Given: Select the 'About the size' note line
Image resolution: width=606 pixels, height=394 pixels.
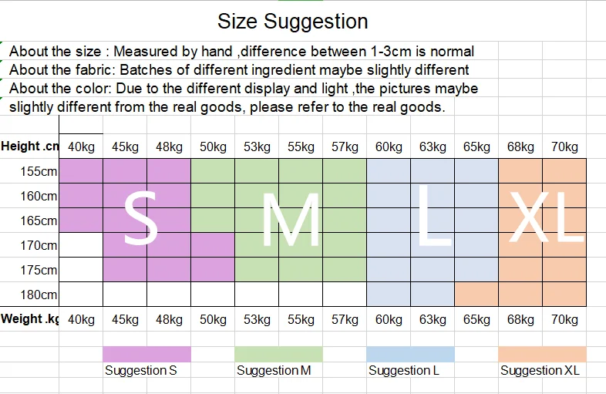Looking at the screenshot, I should (x=241, y=52).
